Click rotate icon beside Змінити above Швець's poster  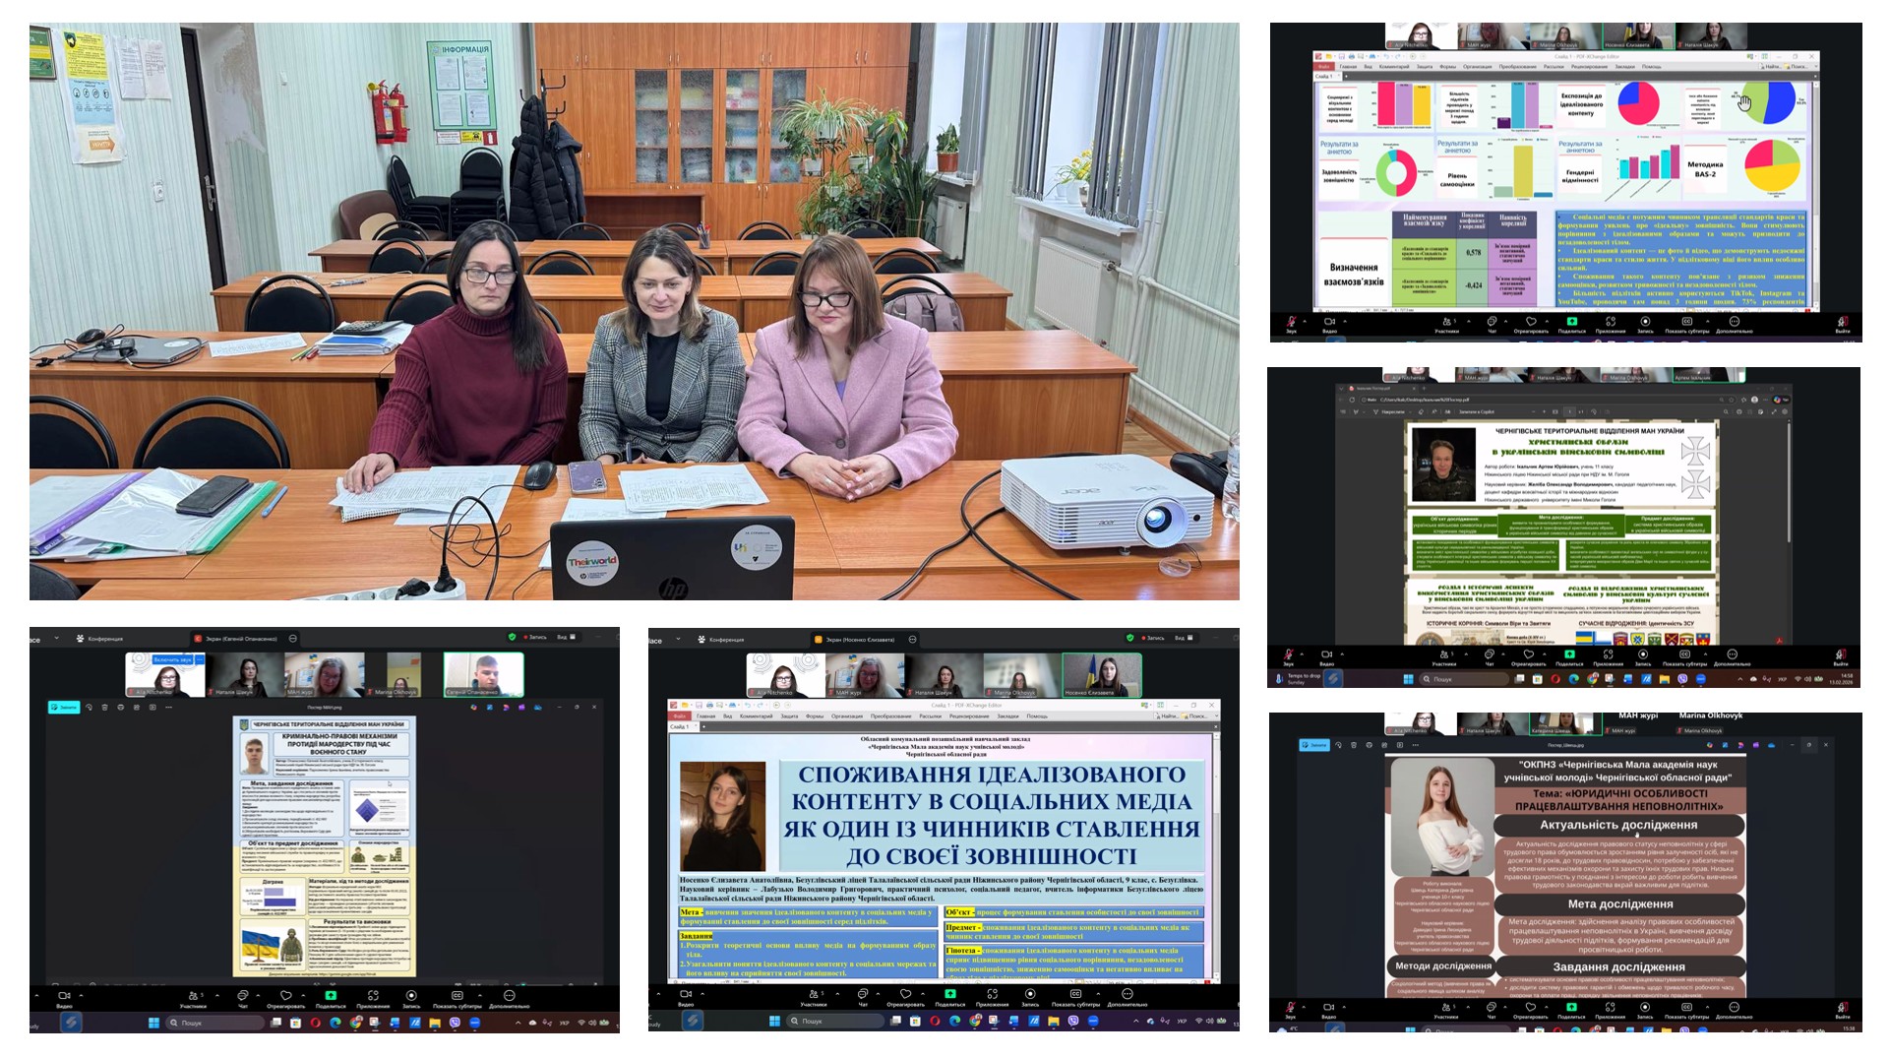[1337, 745]
